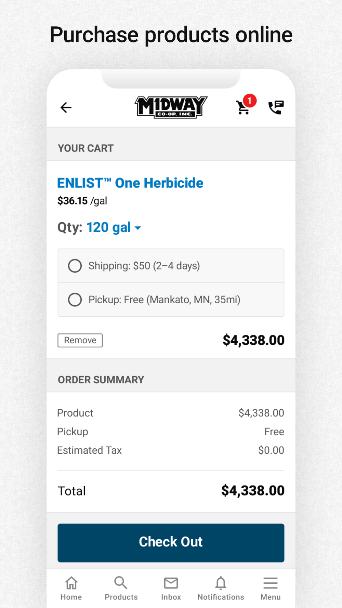Switch to the Products tab label
This screenshot has height=608, width=342.
coord(121,597)
